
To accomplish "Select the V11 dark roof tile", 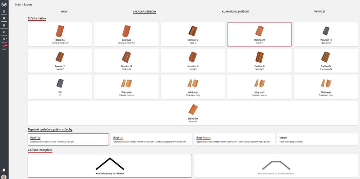I will point(60,86).
